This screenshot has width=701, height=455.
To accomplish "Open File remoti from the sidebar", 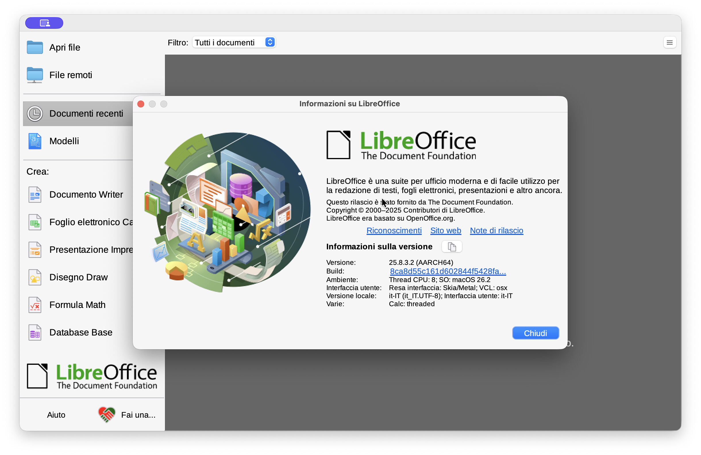I will pos(70,75).
